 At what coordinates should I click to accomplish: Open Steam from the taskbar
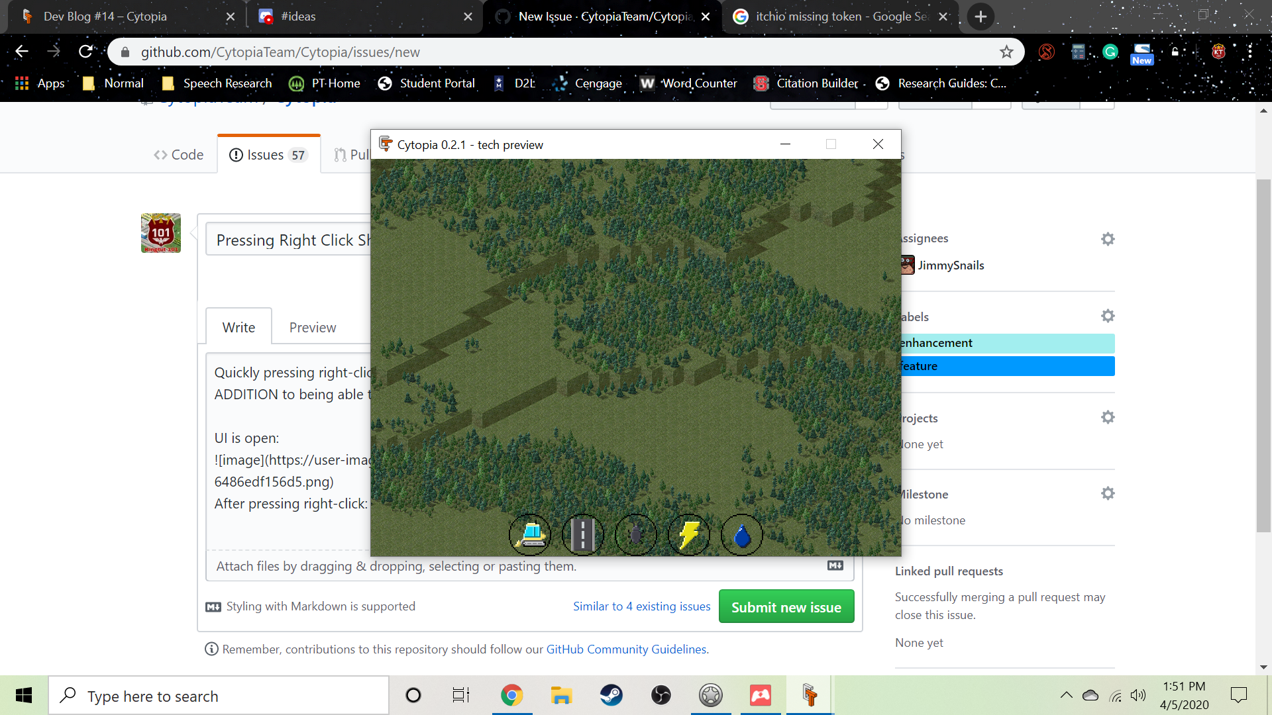pos(611,694)
